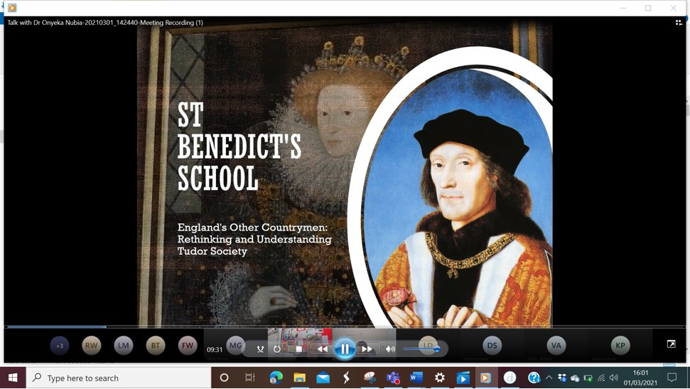This screenshot has height=389, width=690.
Task: Open the lightning bolt taskbar app
Action: click(x=346, y=378)
